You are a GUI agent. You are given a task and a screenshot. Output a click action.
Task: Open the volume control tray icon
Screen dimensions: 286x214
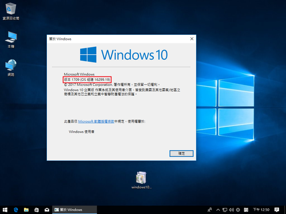(x=231, y=209)
